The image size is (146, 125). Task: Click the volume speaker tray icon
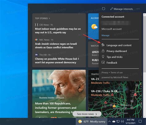122,122
